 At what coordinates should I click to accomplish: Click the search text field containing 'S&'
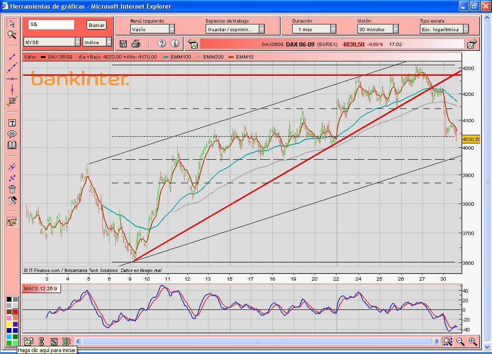pyautogui.click(x=51, y=24)
